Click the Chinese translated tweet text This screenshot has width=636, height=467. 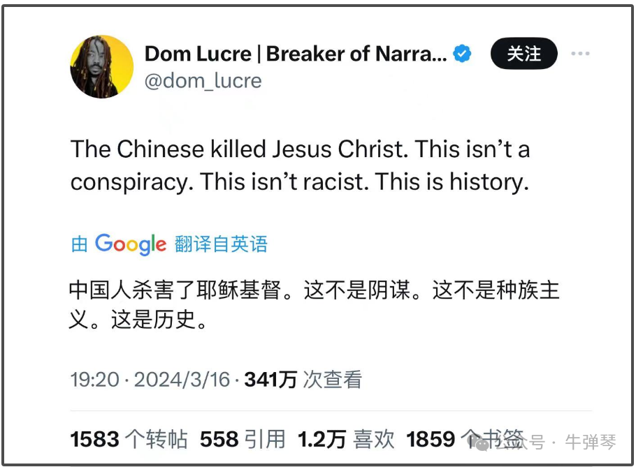[315, 306]
